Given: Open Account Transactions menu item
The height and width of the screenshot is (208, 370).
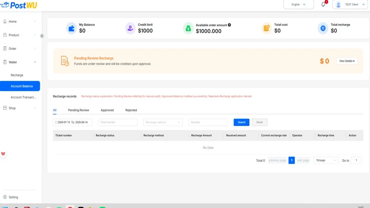Looking at the screenshot, I should [23, 97].
